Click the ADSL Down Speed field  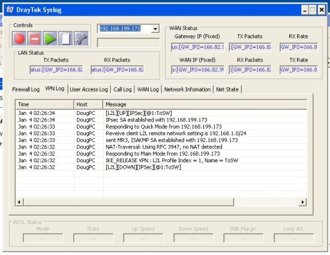click(193, 238)
